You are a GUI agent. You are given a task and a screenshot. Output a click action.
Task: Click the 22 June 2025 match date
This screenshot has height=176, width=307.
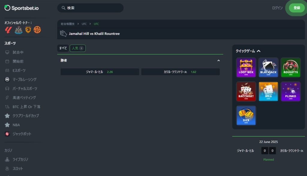coord(268,142)
